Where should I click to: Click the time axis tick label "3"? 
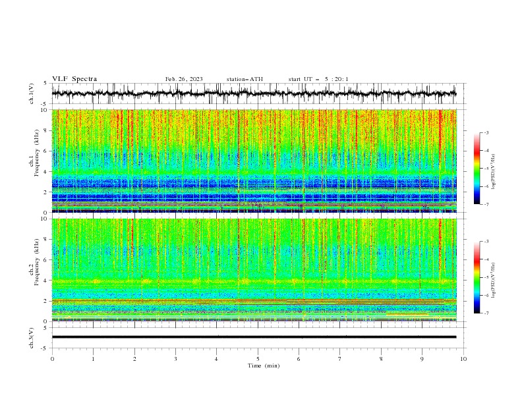175,359
